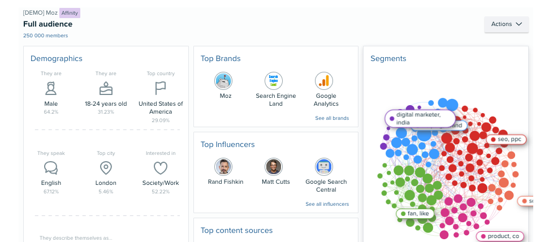This screenshot has height=242, width=540.
Task: Click the purple Affinity tag
Action: (70, 13)
